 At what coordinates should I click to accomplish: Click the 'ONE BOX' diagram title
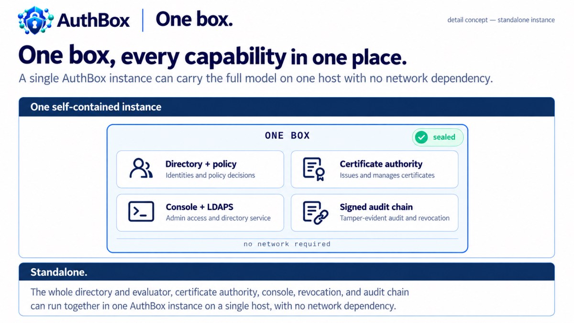click(x=287, y=135)
